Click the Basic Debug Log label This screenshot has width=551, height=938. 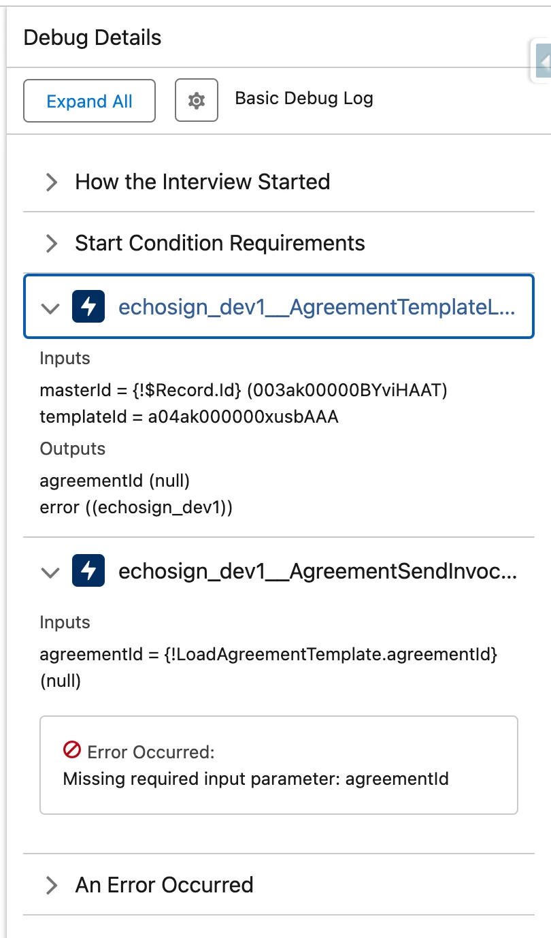[x=303, y=99]
